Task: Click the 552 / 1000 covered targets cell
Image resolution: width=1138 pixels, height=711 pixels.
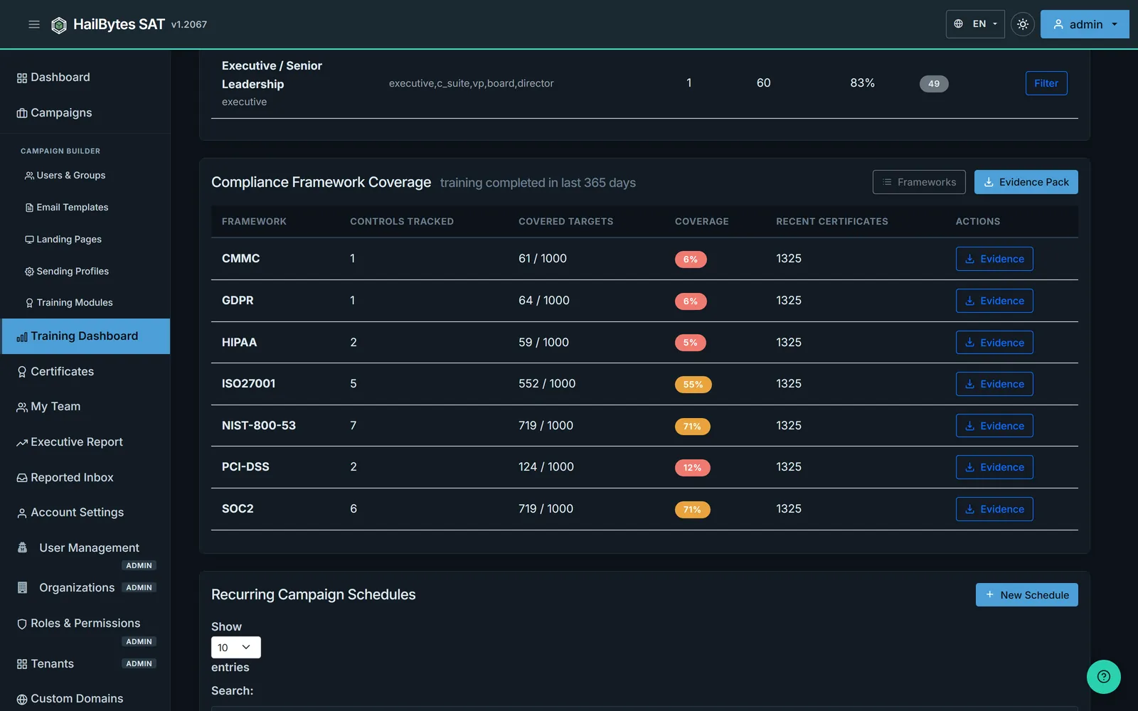Action: [x=547, y=384]
